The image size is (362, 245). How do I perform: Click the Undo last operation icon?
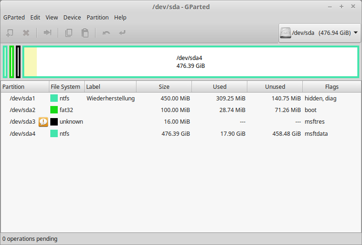coord(106,33)
